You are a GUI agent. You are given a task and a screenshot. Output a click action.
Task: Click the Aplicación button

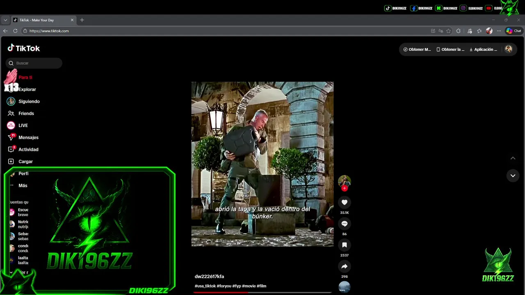coord(483,49)
